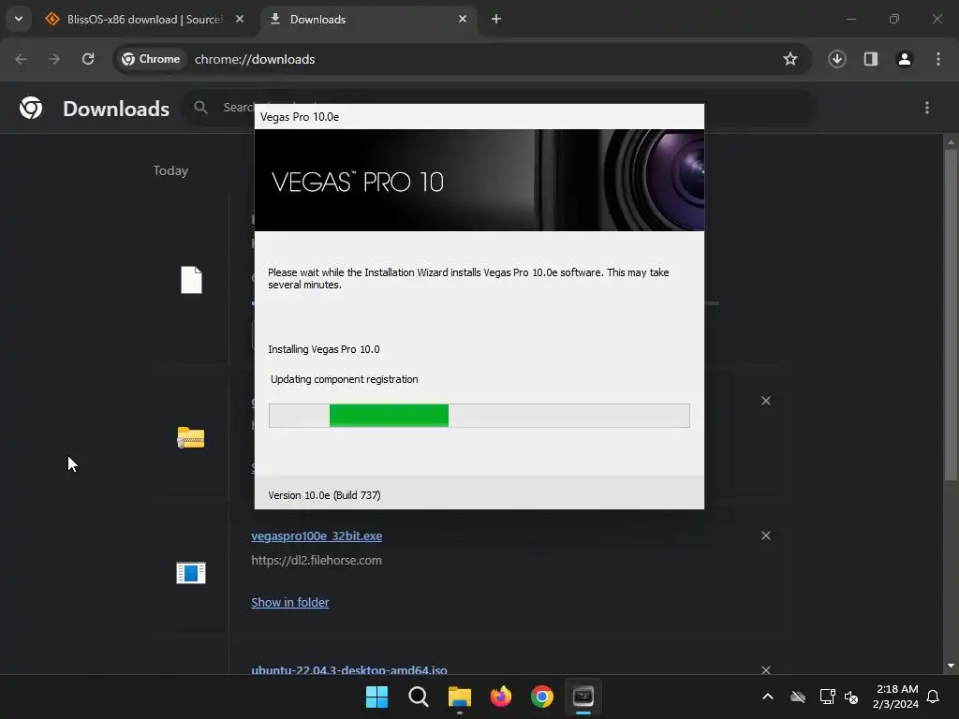This screenshot has height=719, width=959.
Task: Open a new tab with plus button
Action: point(496,19)
